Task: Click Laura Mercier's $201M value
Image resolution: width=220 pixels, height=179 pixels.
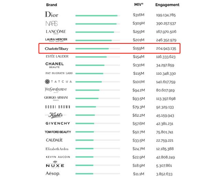Action: [x=139, y=40]
